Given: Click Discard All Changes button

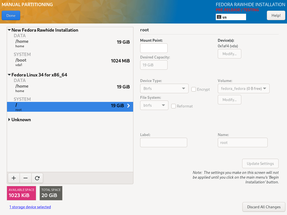Looking at the screenshot, I should pyautogui.click(x=264, y=207).
